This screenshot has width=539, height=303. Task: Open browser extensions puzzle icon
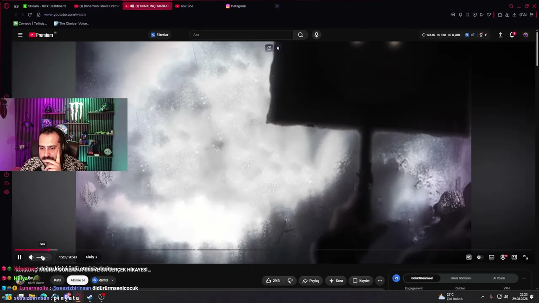[500, 15]
